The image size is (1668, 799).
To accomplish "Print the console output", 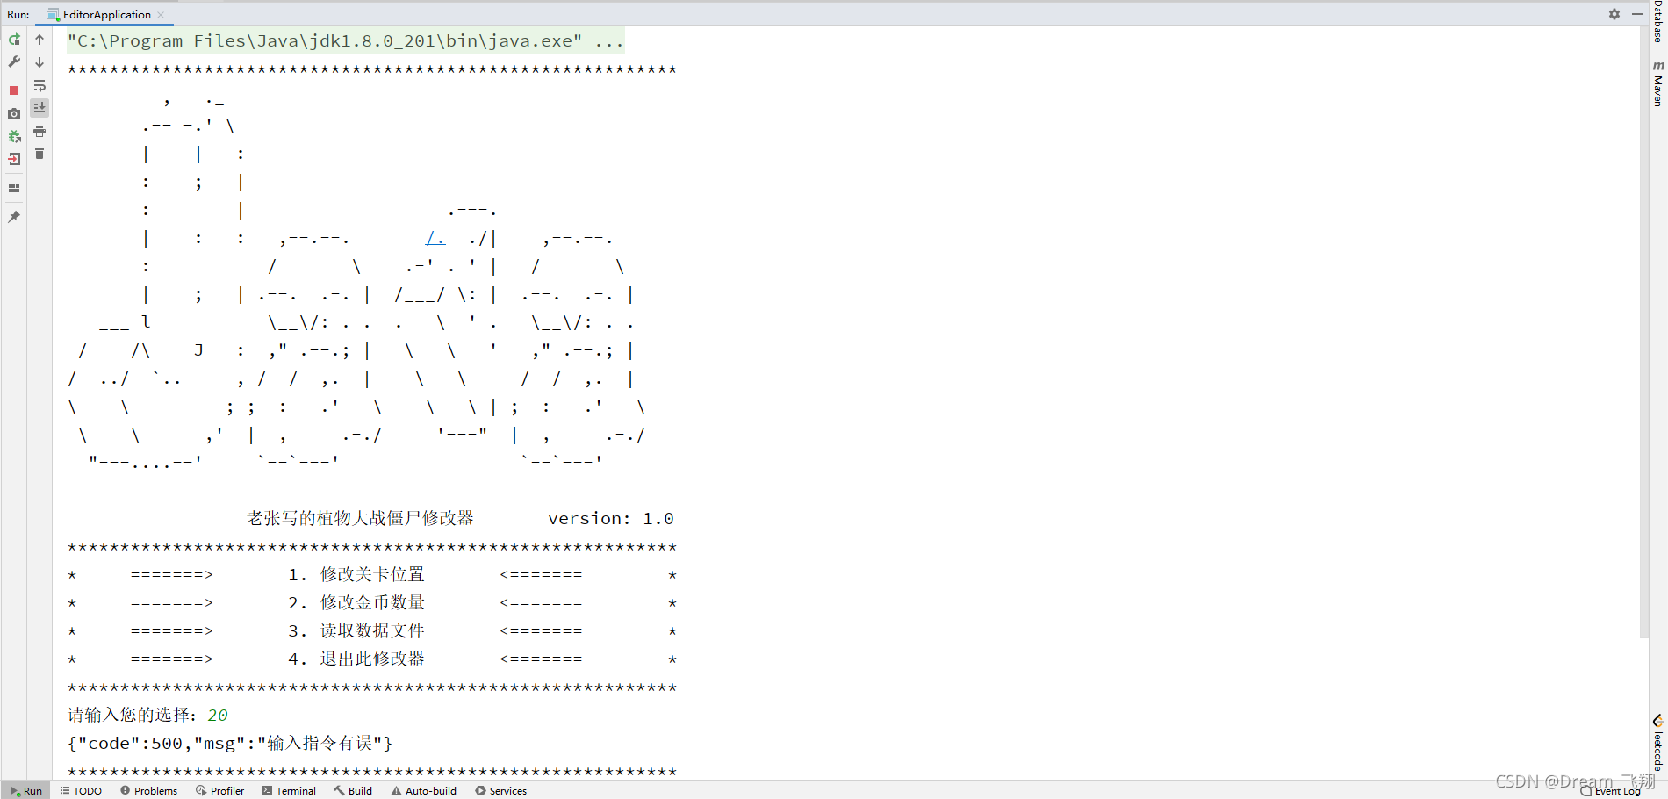I will point(40,131).
